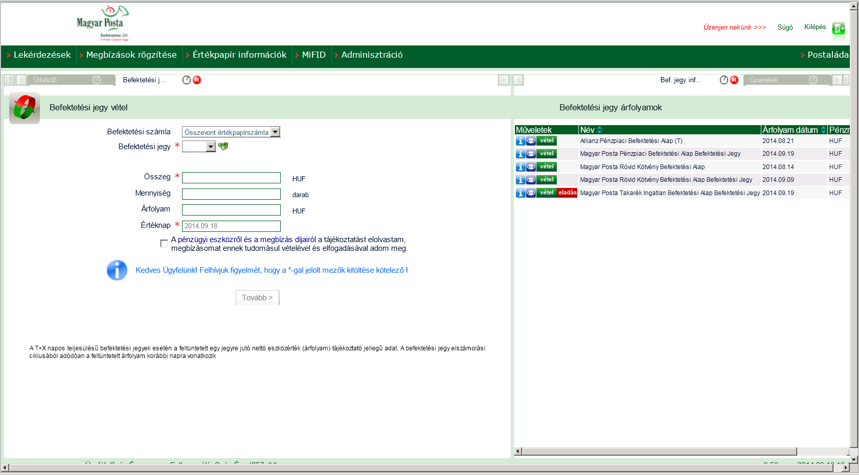The width and height of the screenshot is (859, 475).
Task: Click vétel button in the 2014.09.09 row
Action: pyautogui.click(x=547, y=180)
